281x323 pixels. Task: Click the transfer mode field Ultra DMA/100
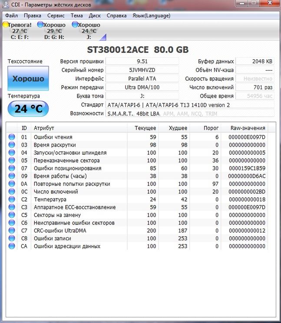[142, 87]
